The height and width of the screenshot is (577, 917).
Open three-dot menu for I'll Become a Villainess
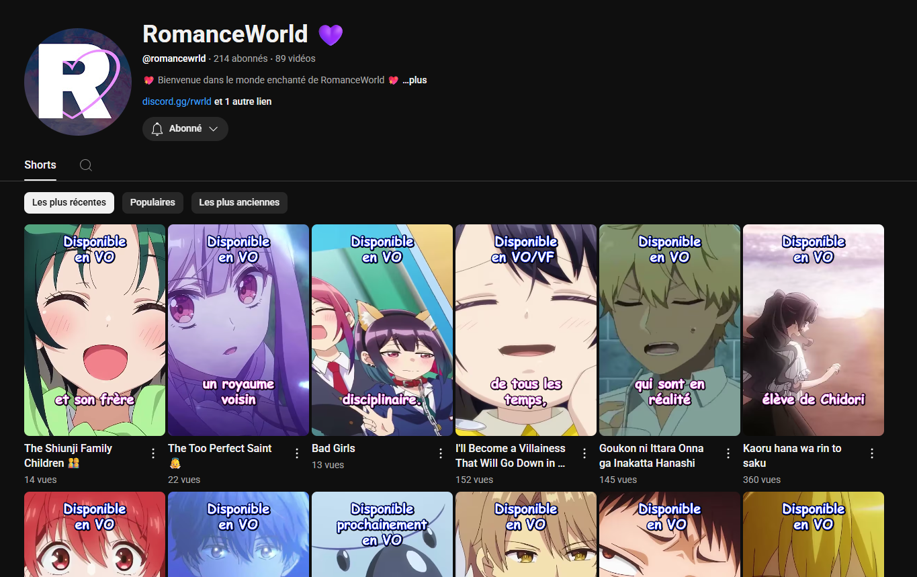click(584, 453)
